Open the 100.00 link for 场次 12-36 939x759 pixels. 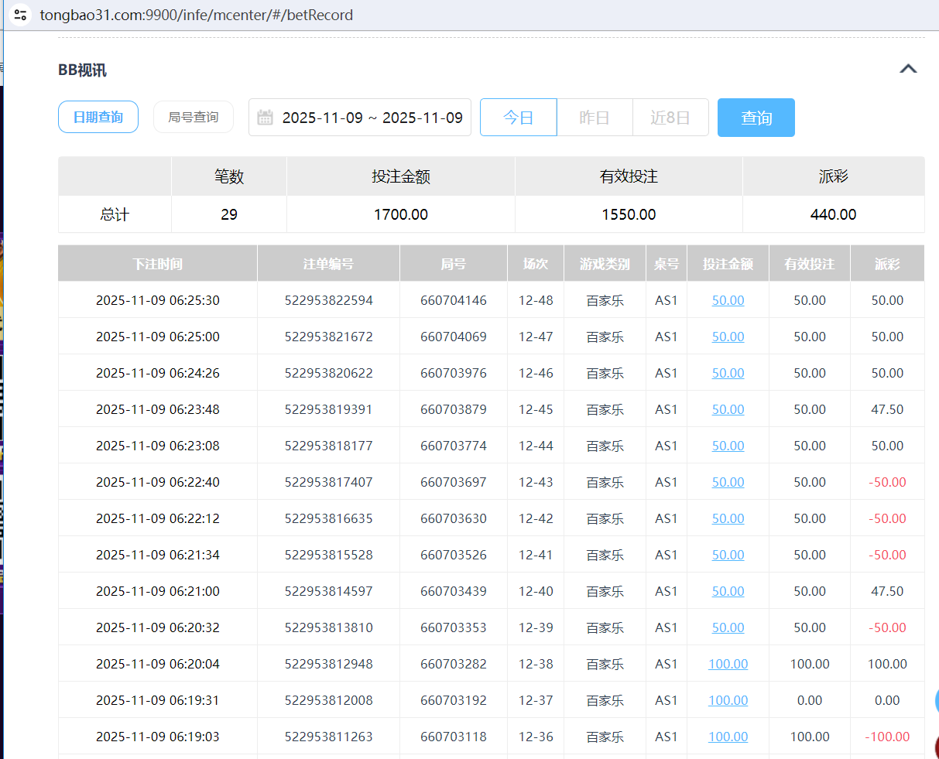pyautogui.click(x=728, y=737)
